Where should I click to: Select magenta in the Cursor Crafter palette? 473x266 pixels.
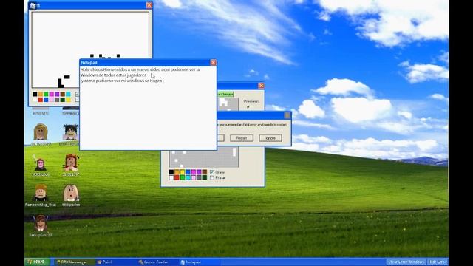click(x=194, y=172)
